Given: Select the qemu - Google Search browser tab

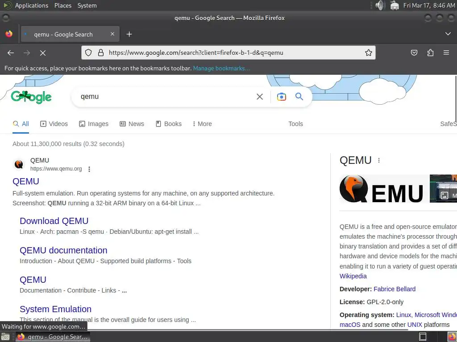Looking at the screenshot, I should 70,34.
